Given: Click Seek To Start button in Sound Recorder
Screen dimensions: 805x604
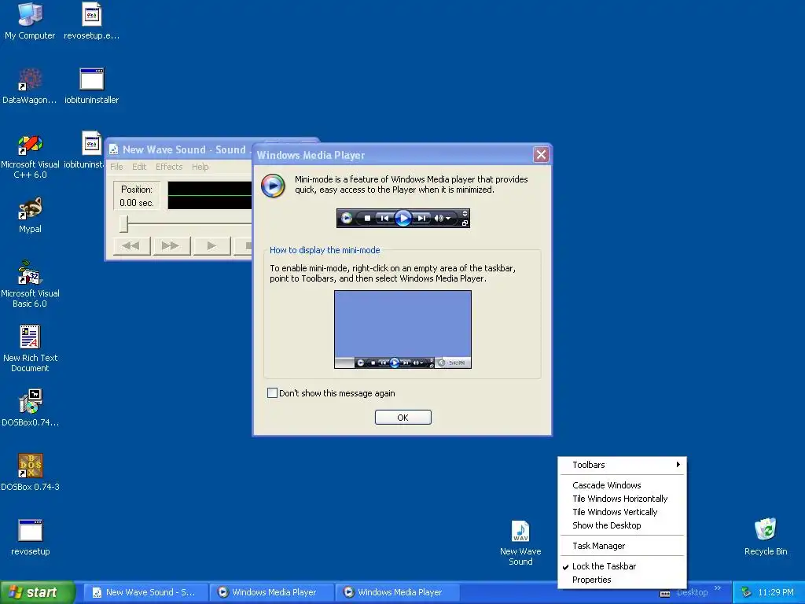Looking at the screenshot, I should point(131,246).
